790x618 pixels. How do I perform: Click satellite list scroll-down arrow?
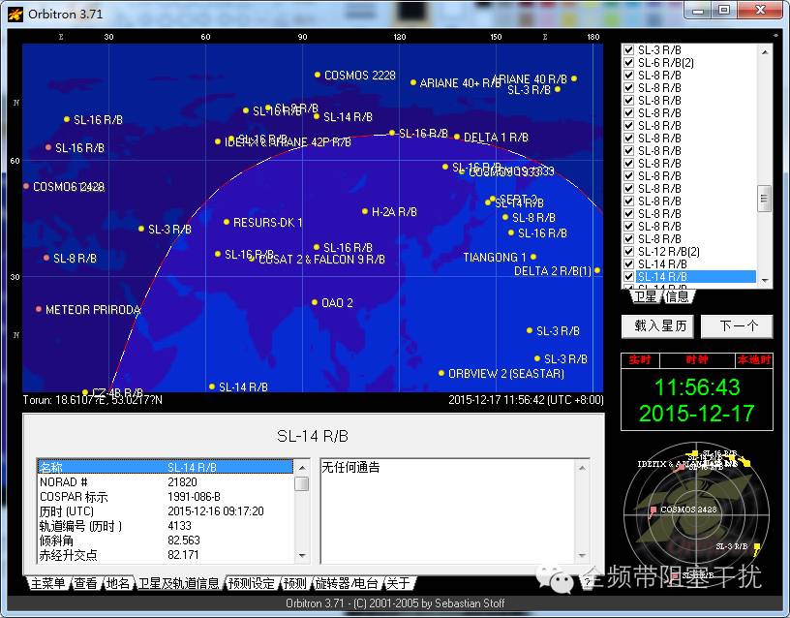765,280
